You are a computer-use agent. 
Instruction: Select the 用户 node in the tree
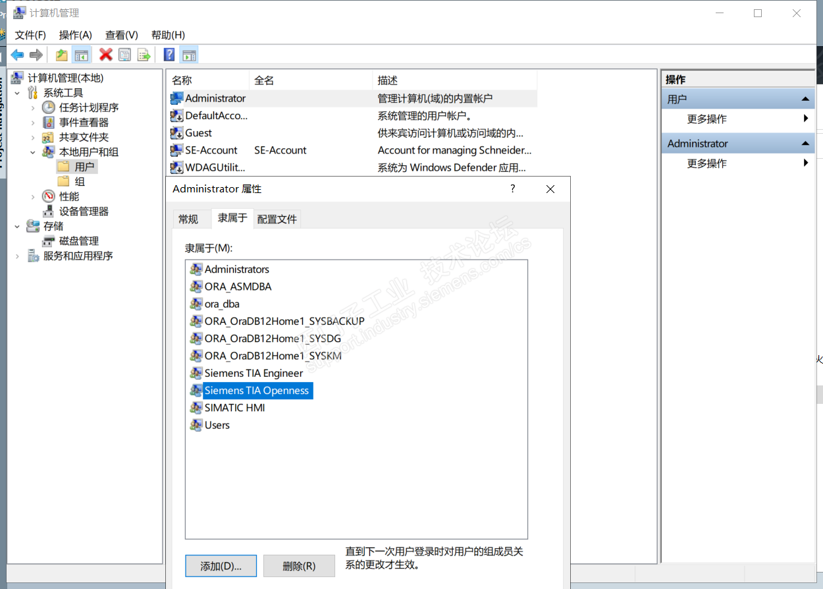point(84,167)
